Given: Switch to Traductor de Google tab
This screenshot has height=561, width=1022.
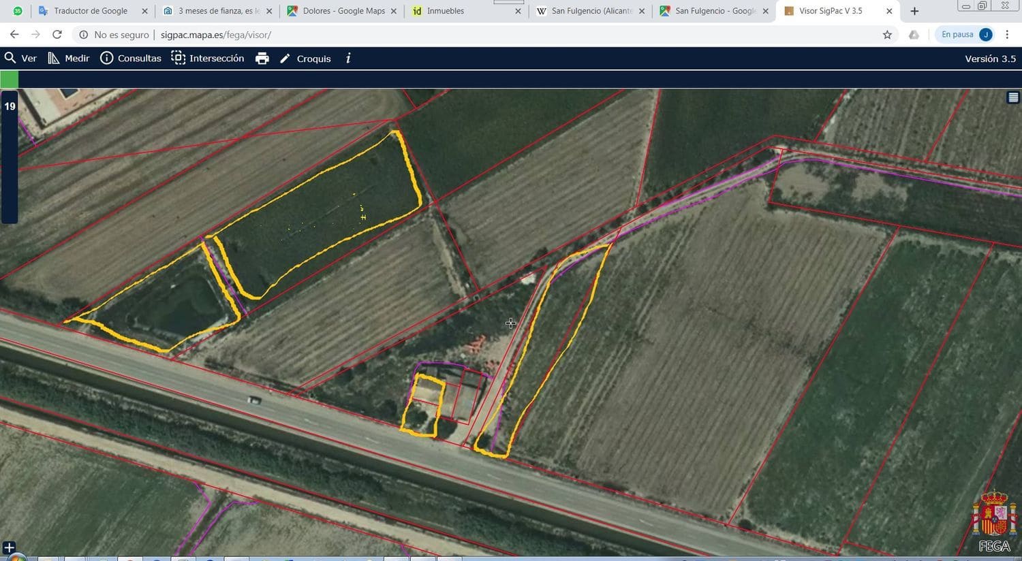Looking at the screenshot, I should [90, 11].
